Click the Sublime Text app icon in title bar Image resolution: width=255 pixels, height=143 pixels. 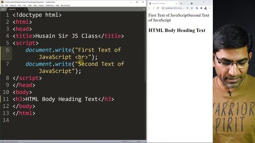tap(2, 2)
